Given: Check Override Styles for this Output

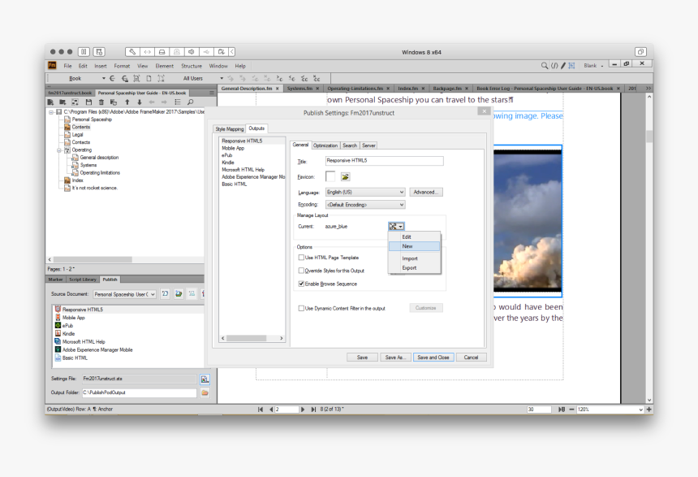Looking at the screenshot, I should point(301,270).
